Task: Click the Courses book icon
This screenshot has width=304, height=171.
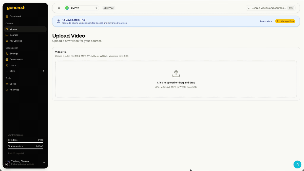Action: pyautogui.click(x=7, y=35)
